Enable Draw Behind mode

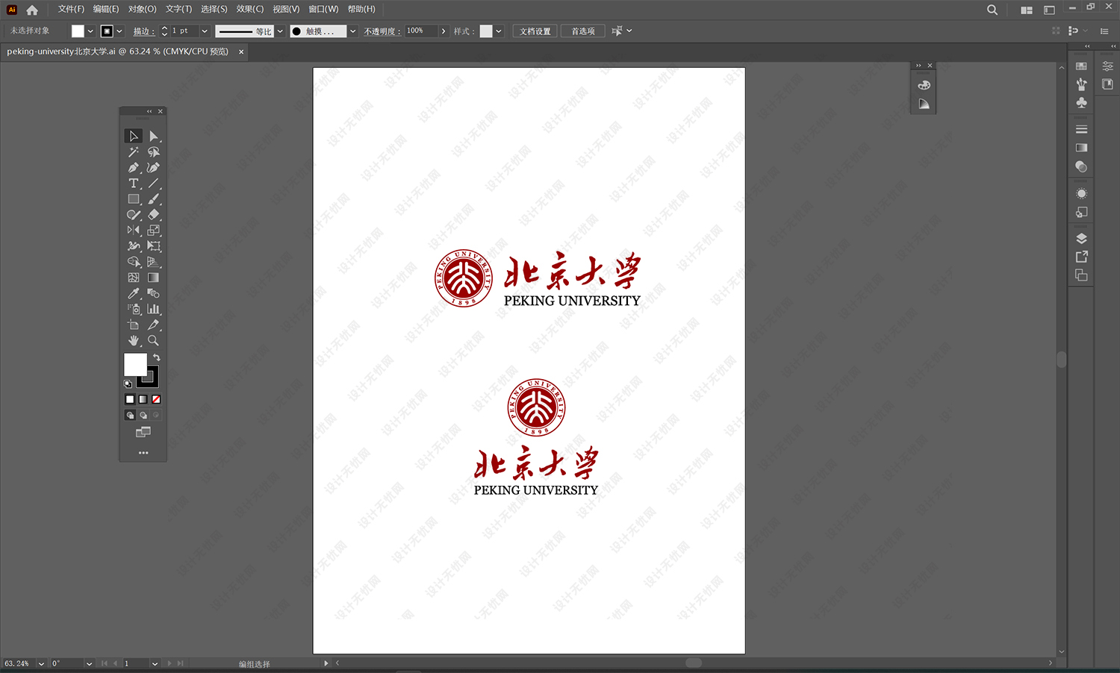pos(143,415)
